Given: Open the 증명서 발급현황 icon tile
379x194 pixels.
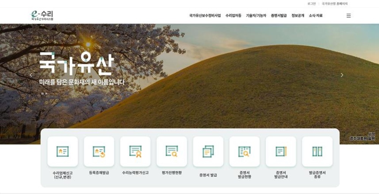Looking at the screenshot, I should 244,151.
